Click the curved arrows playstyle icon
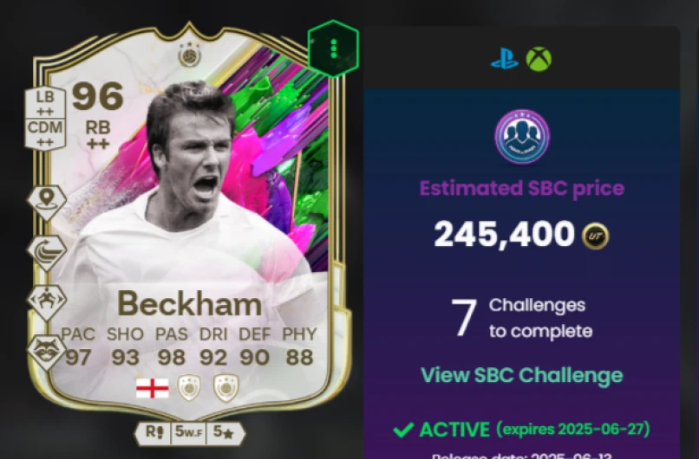The height and width of the screenshot is (459, 699). pyautogui.click(x=47, y=252)
